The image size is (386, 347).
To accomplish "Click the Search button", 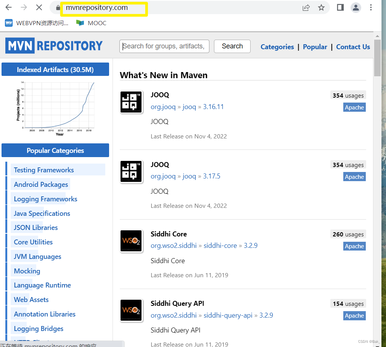I will tap(232, 46).
